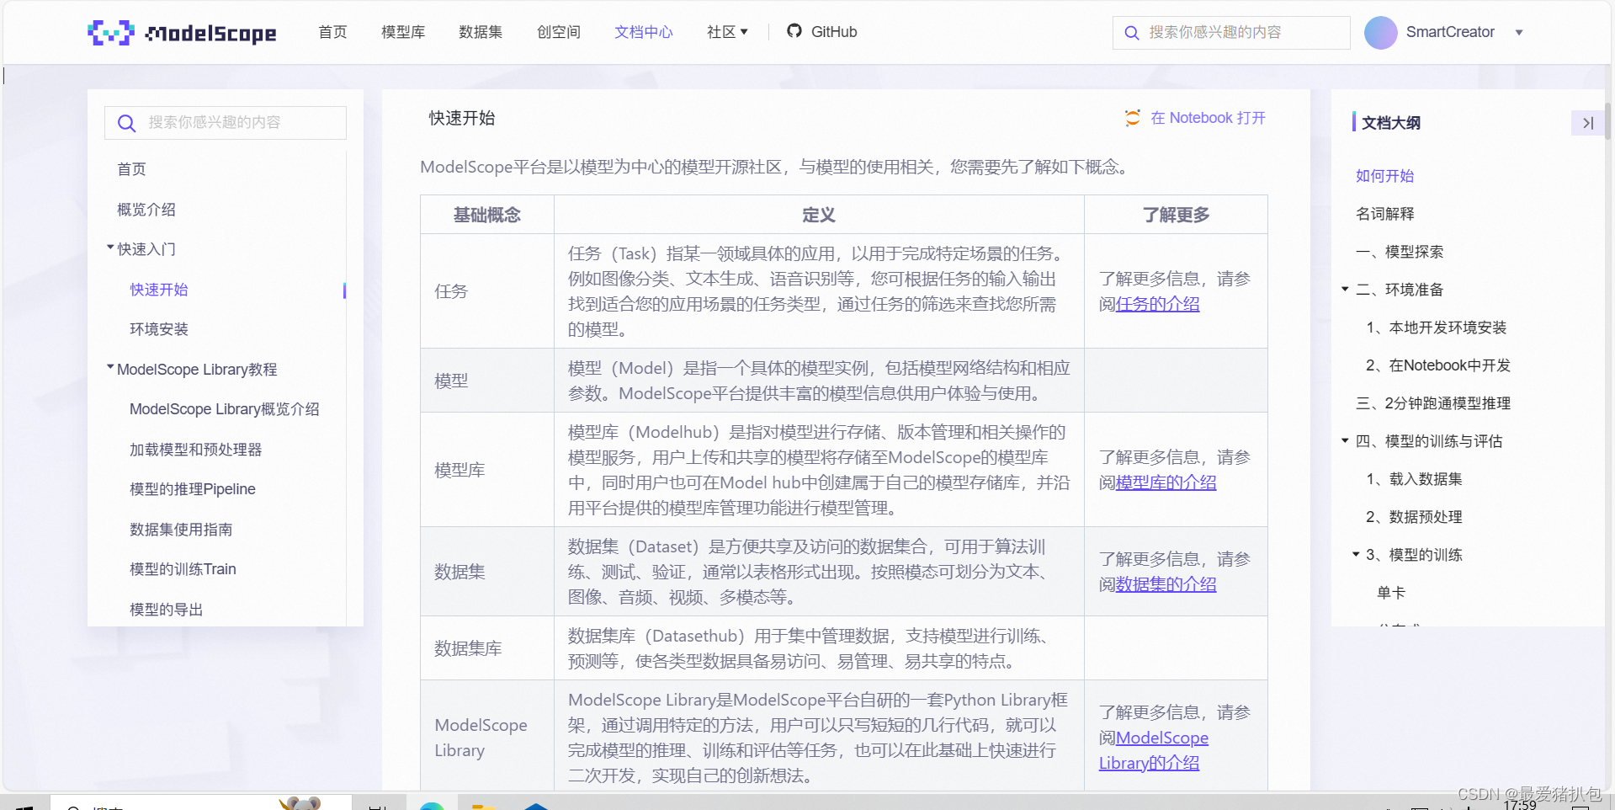Click the 文档大纲 panel title
Viewport: 1615px width, 810px height.
click(1391, 123)
